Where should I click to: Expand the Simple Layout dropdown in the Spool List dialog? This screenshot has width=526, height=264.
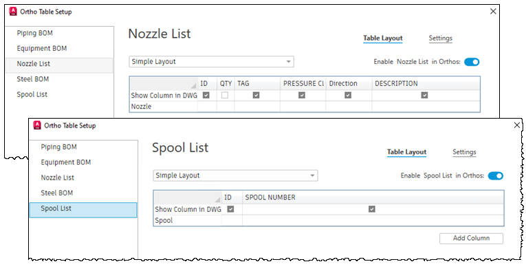click(x=235, y=176)
